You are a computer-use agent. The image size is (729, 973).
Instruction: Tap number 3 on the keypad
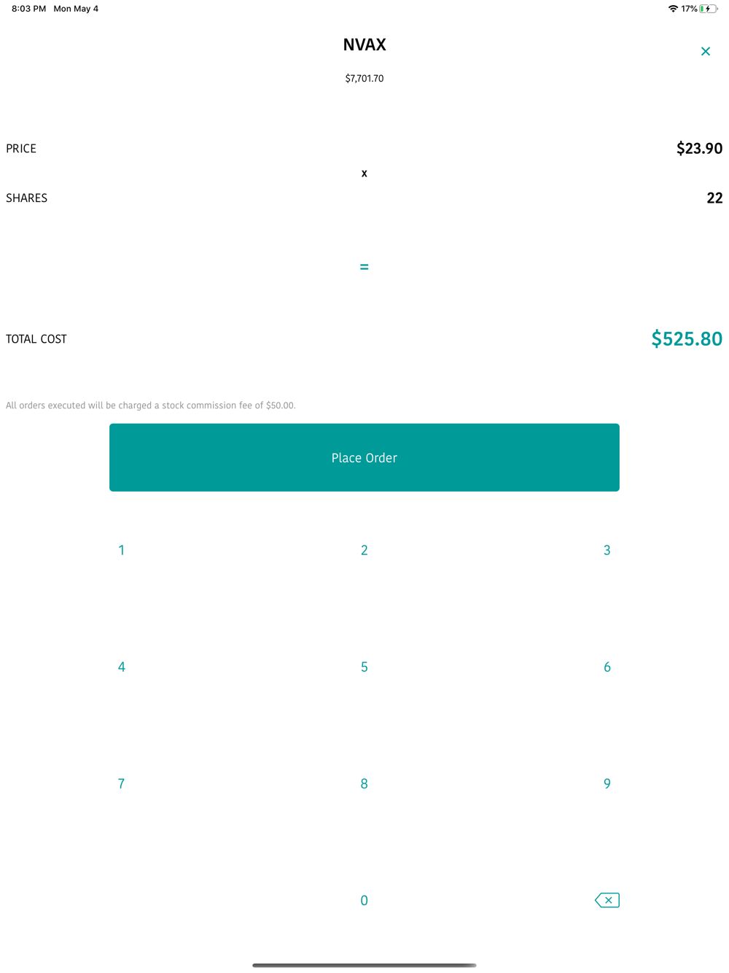point(607,550)
